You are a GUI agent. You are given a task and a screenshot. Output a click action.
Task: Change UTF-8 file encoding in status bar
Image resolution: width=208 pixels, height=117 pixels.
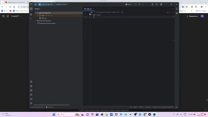141,107
